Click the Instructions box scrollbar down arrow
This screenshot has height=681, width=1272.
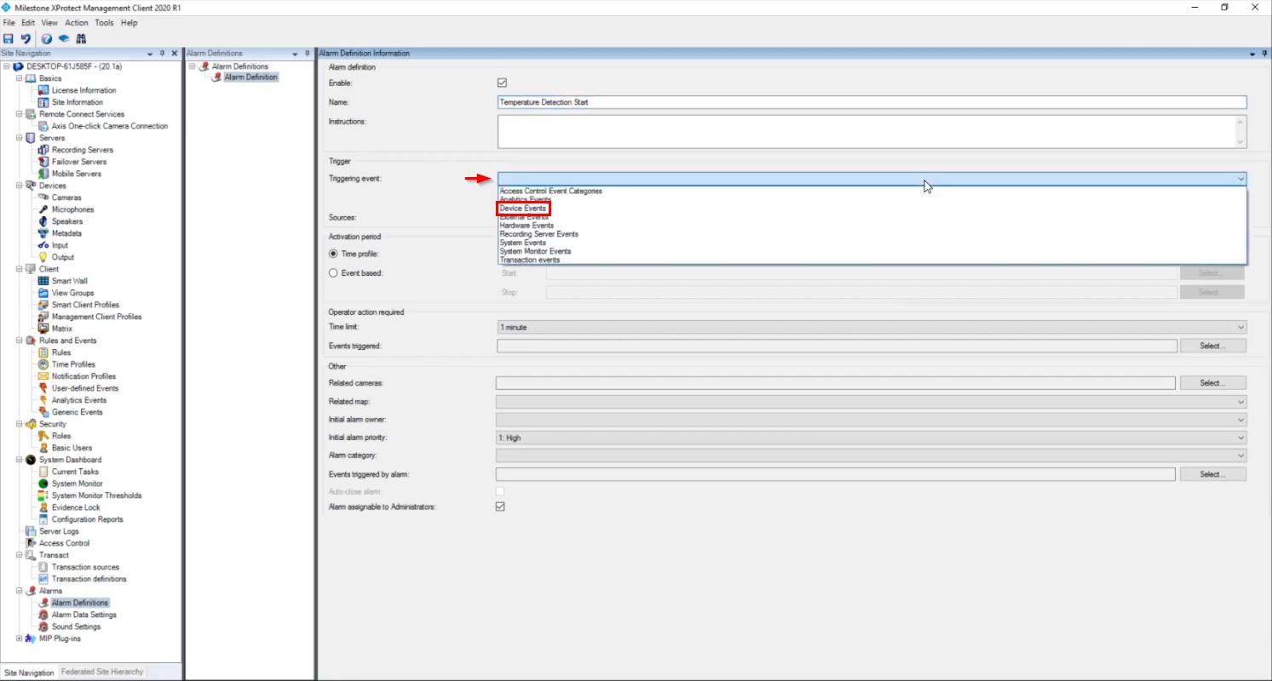(1240, 142)
